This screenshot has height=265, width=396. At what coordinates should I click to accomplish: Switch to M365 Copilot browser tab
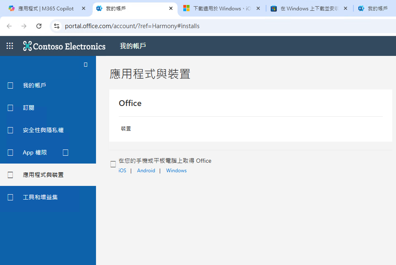(46, 9)
